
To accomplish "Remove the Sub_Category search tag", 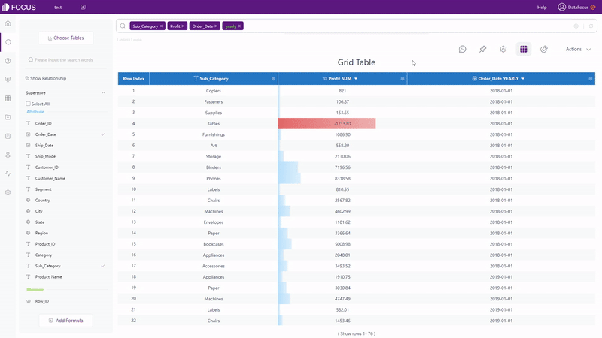I will pos(161,26).
